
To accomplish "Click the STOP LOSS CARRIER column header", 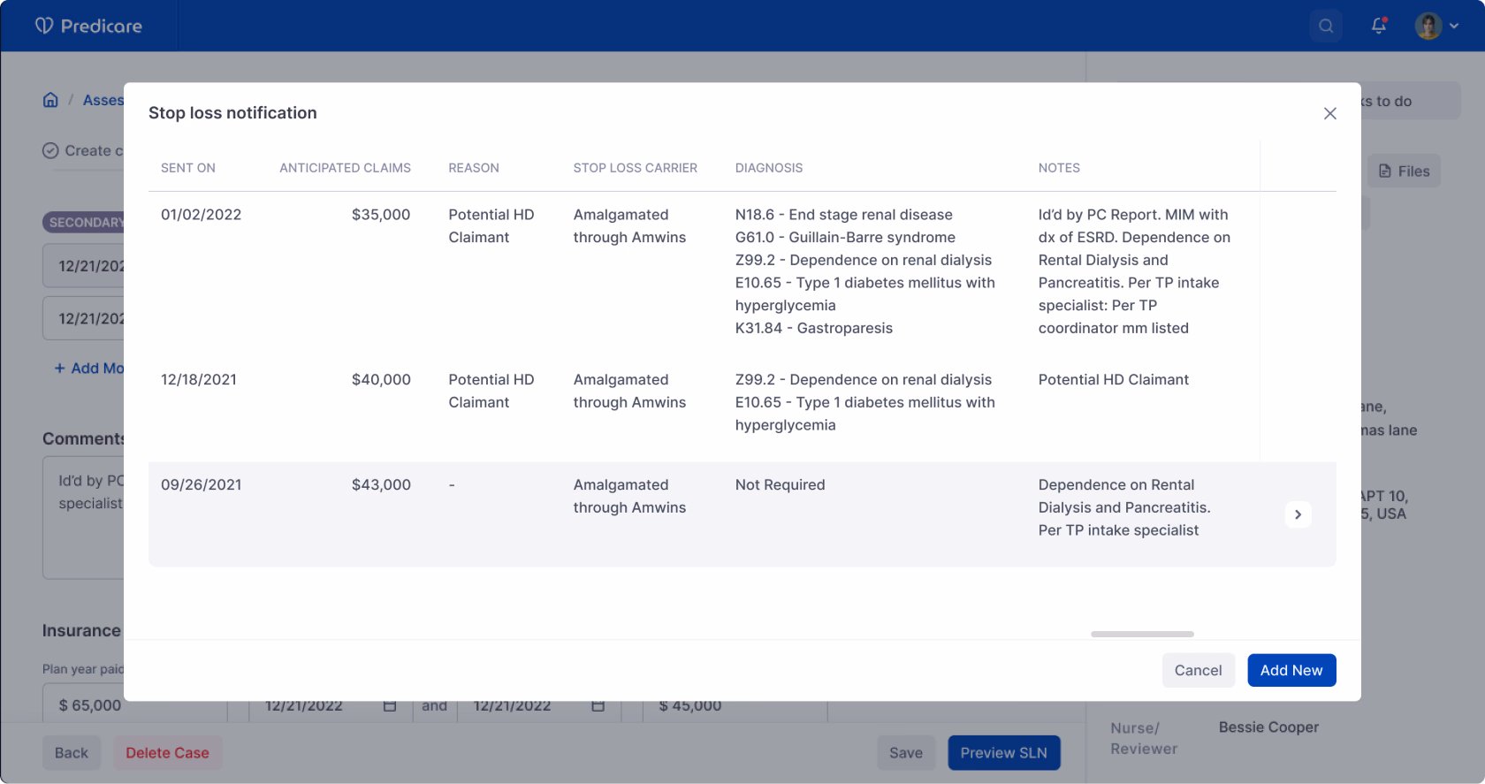I will point(636,168).
